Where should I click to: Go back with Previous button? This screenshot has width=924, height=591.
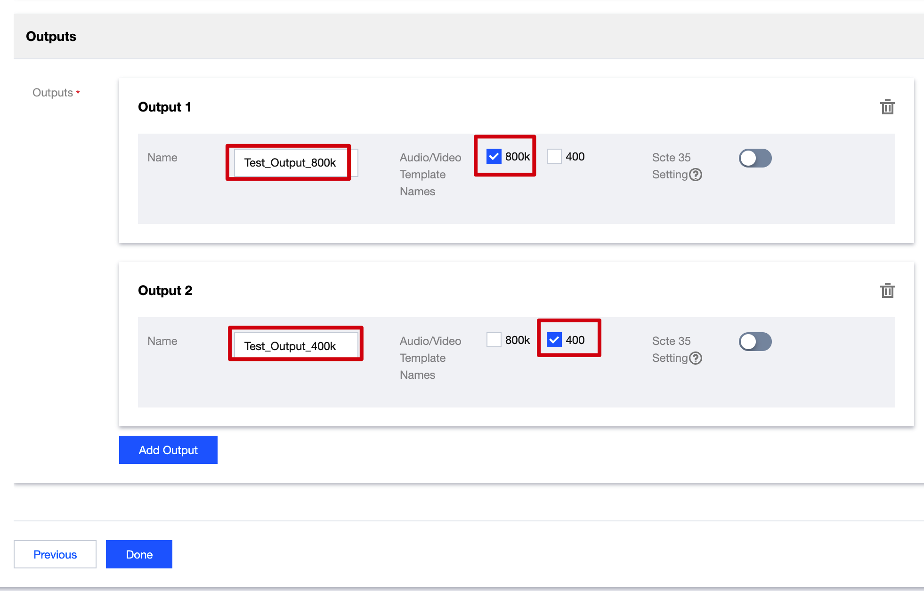tap(55, 554)
